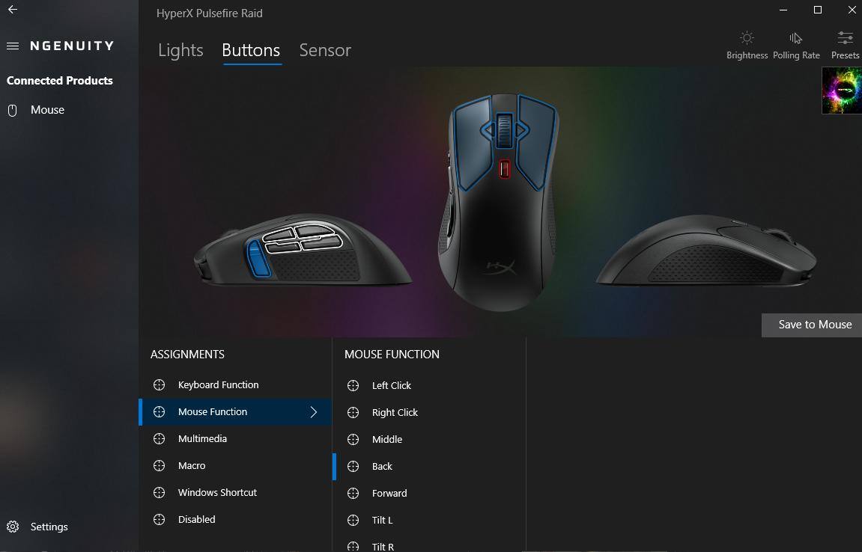Choose Macro assignment category
Viewport: 862px width, 552px height.
pos(236,466)
